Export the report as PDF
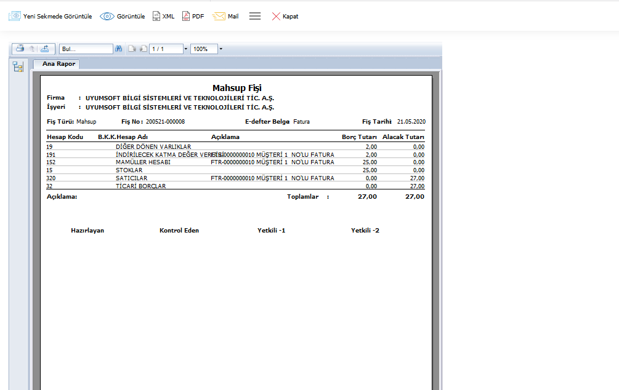Viewport: 619px width, 390px height. pos(193,17)
